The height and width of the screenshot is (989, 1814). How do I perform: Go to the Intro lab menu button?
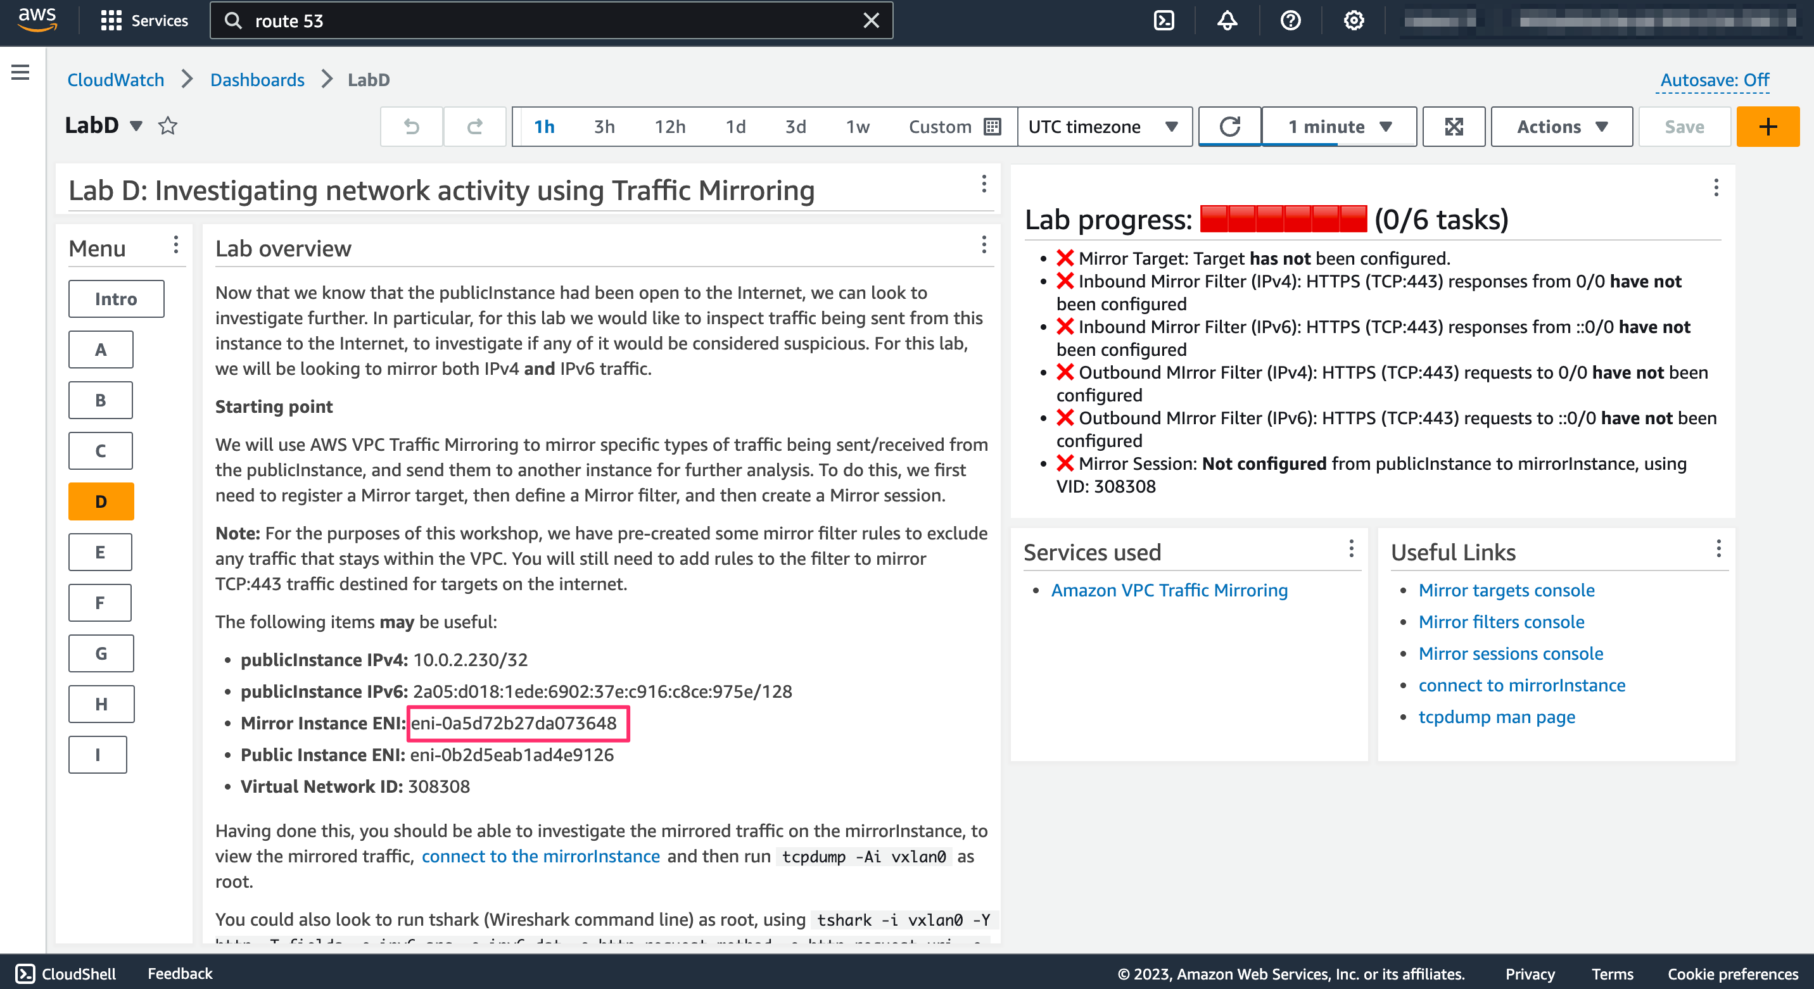[x=116, y=298]
